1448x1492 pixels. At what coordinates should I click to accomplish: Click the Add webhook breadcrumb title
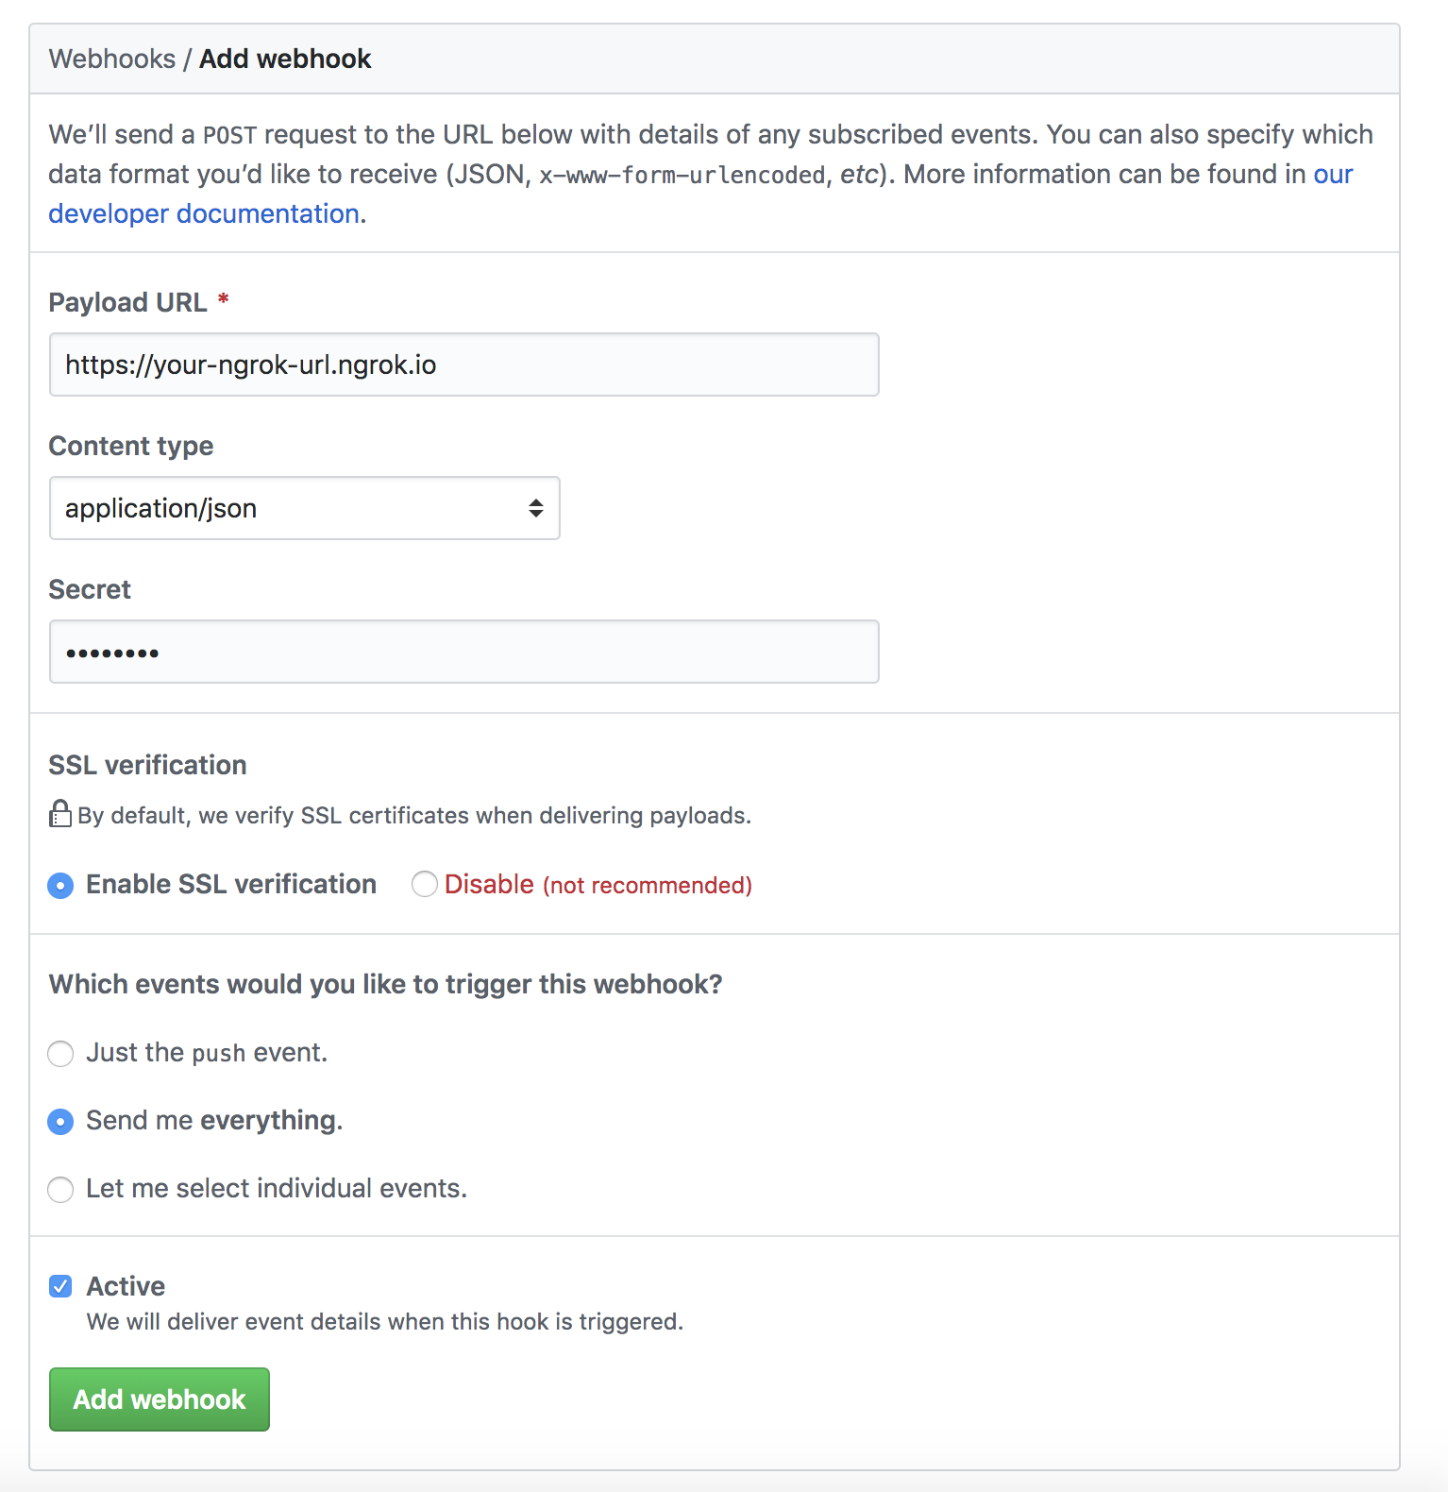coord(285,59)
